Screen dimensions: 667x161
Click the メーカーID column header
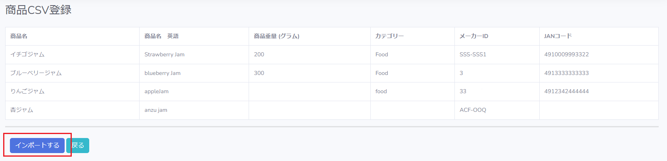coord(473,36)
